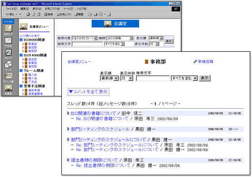
Task: Open the 会議室 icon in sidebar
Action: (x=9, y=88)
